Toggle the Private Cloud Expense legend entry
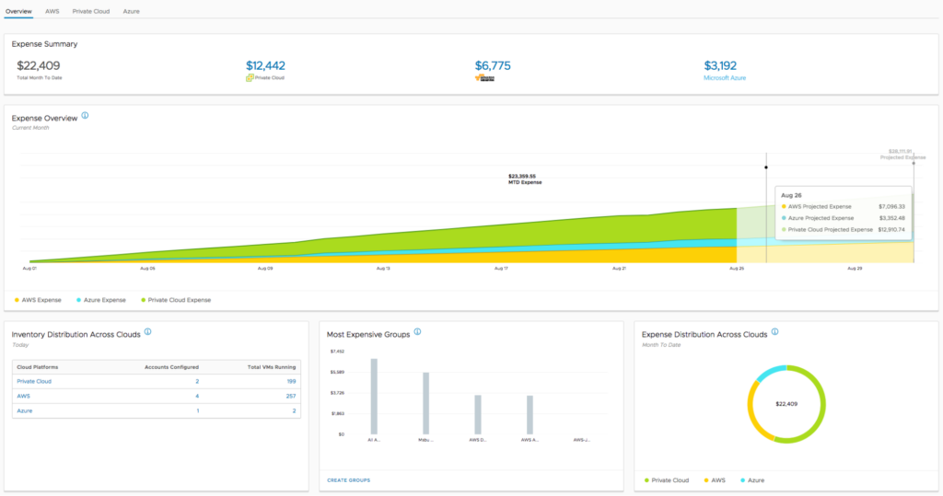 [x=176, y=300]
